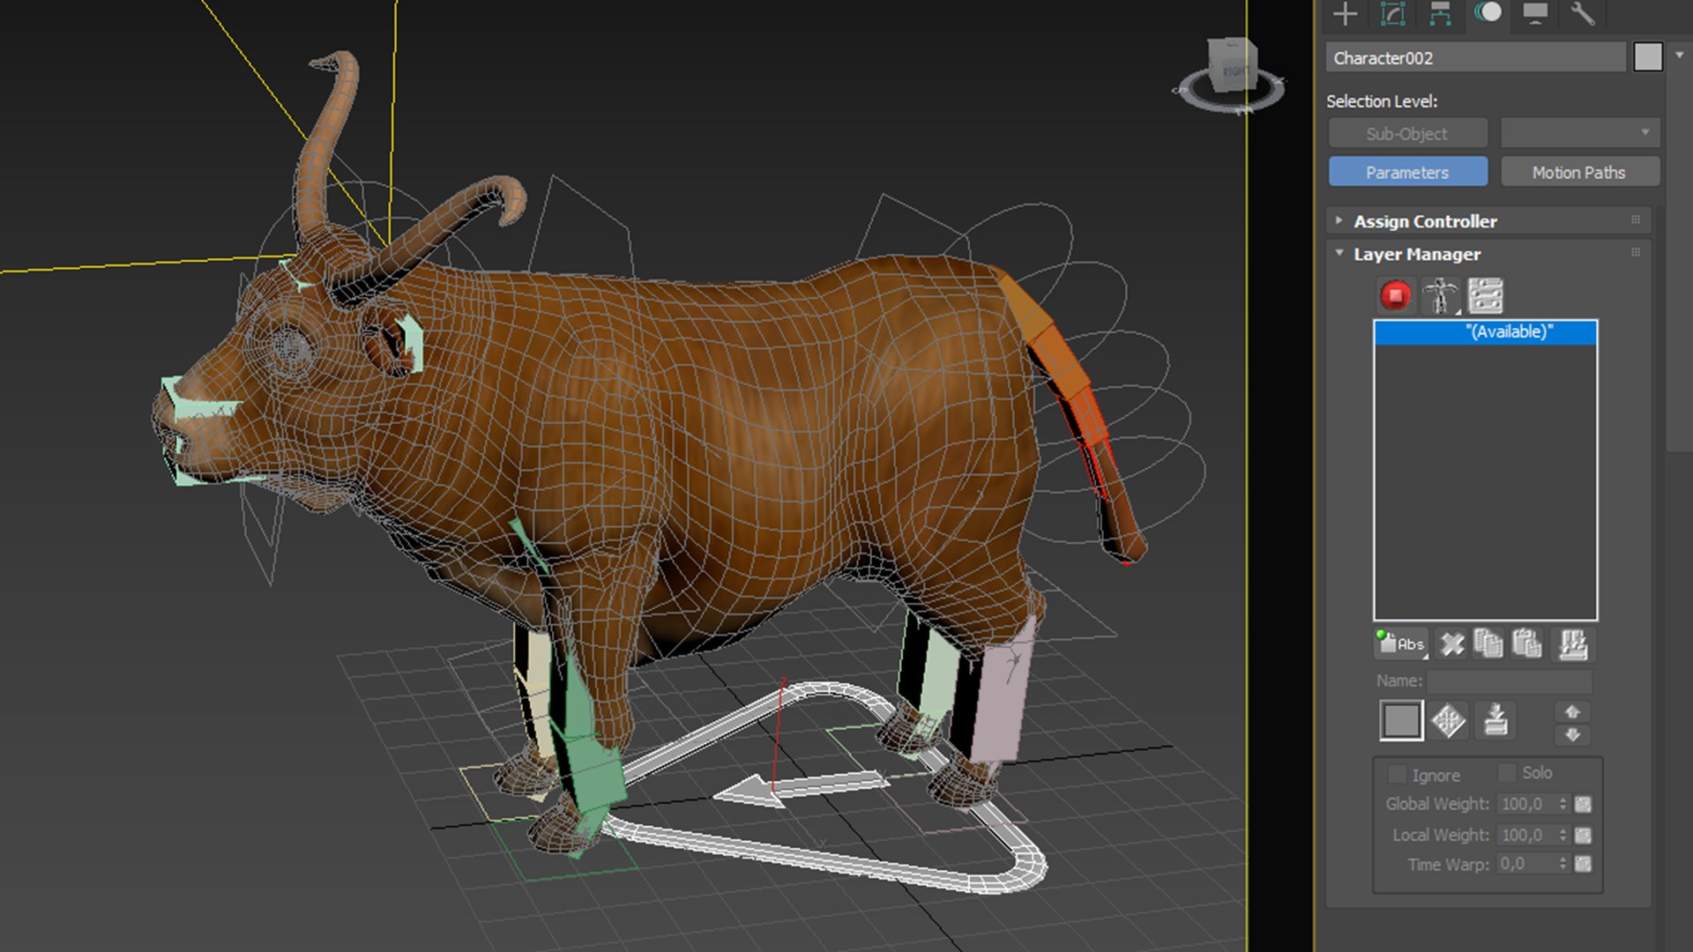The height and width of the screenshot is (952, 1693).
Task: Paste the copied layer
Action: click(x=1527, y=644)
